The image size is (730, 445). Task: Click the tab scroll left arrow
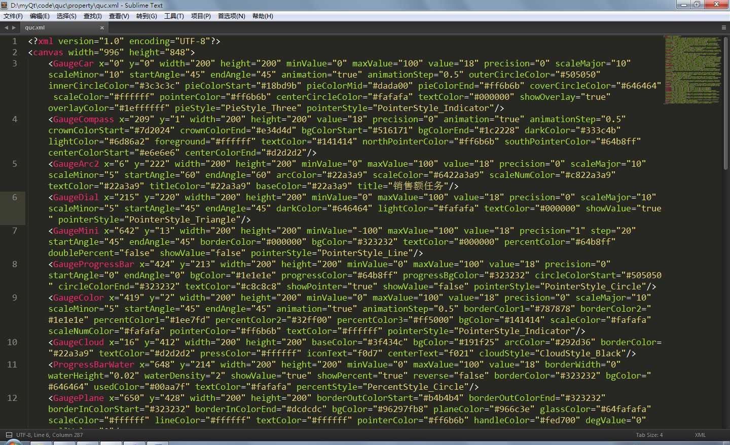tap(6, 27)
